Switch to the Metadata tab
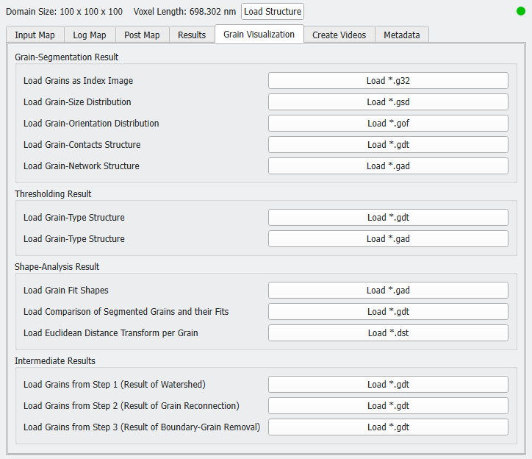This screenshot has width=532, height=459. (x=402, y=35)
